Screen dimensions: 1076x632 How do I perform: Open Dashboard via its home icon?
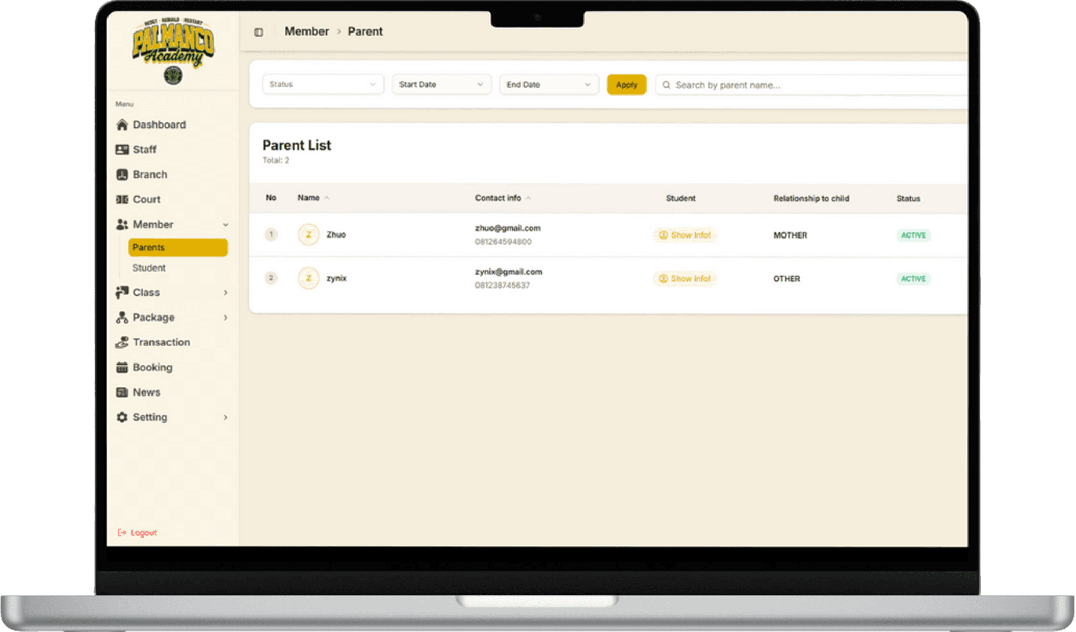point(122,124)
